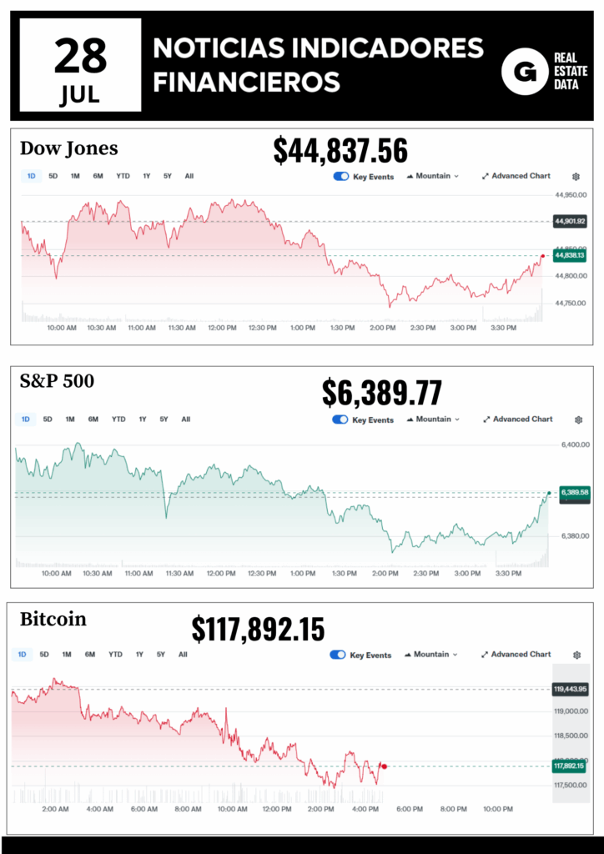The height and width of the screenshot is (854, 604).
Task: Open Advanced Chart for Dow Jones
Action: coord(516,176)
